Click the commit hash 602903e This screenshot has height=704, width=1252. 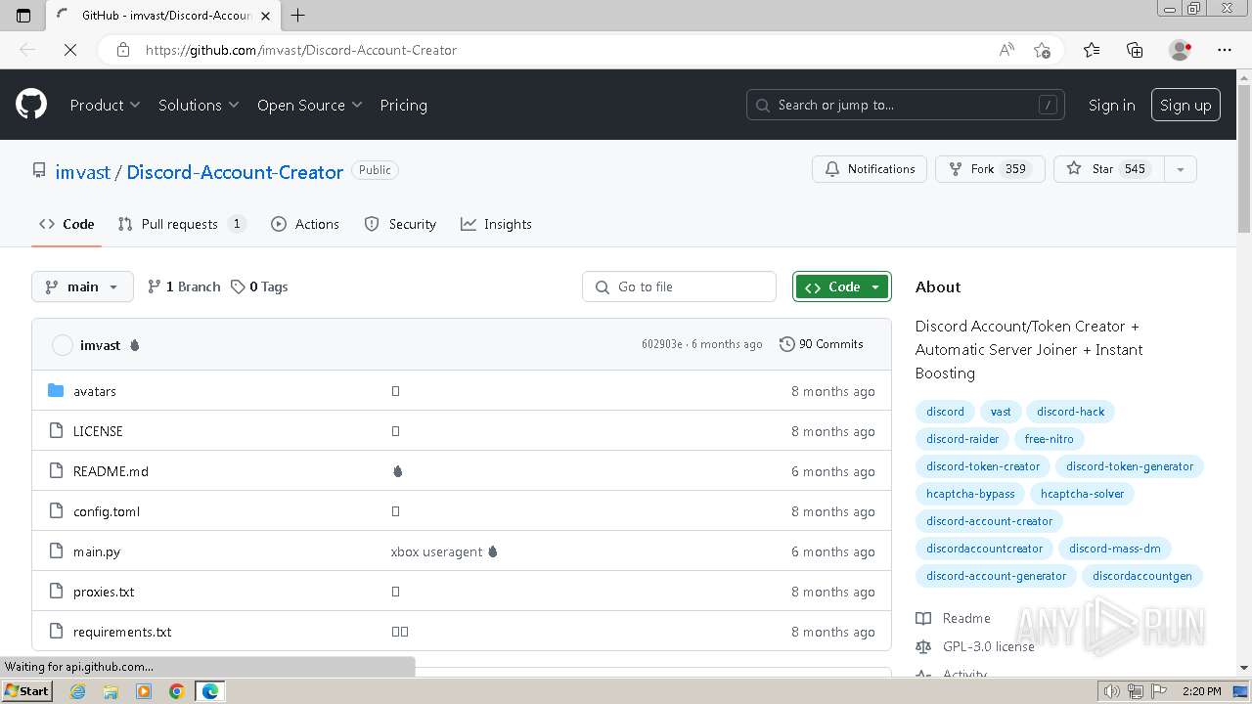tap(662, 344)
